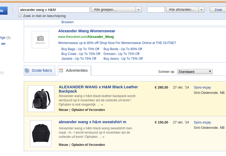Open the 'Alle groepen…' dropdown
The image size is (226, 156).
(x=116, y=10)
